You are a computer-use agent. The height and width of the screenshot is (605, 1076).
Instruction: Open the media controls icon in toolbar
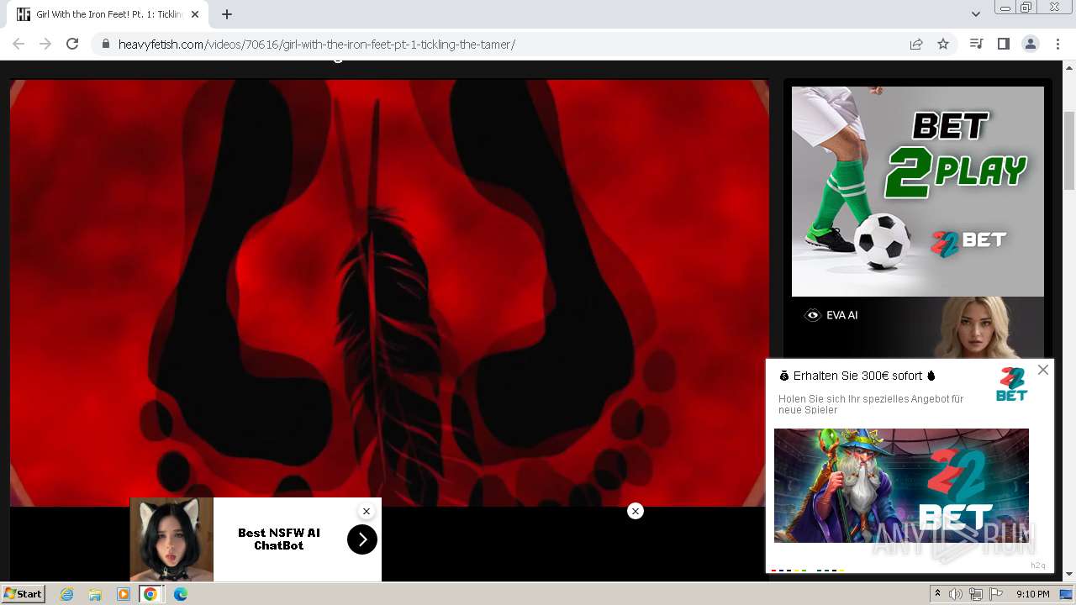tap(976, 44)
